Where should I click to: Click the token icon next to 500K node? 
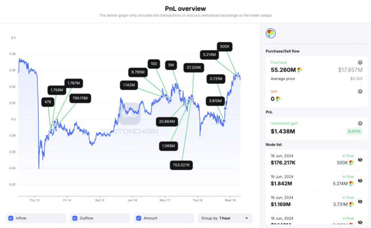click(x=352, y=163)
